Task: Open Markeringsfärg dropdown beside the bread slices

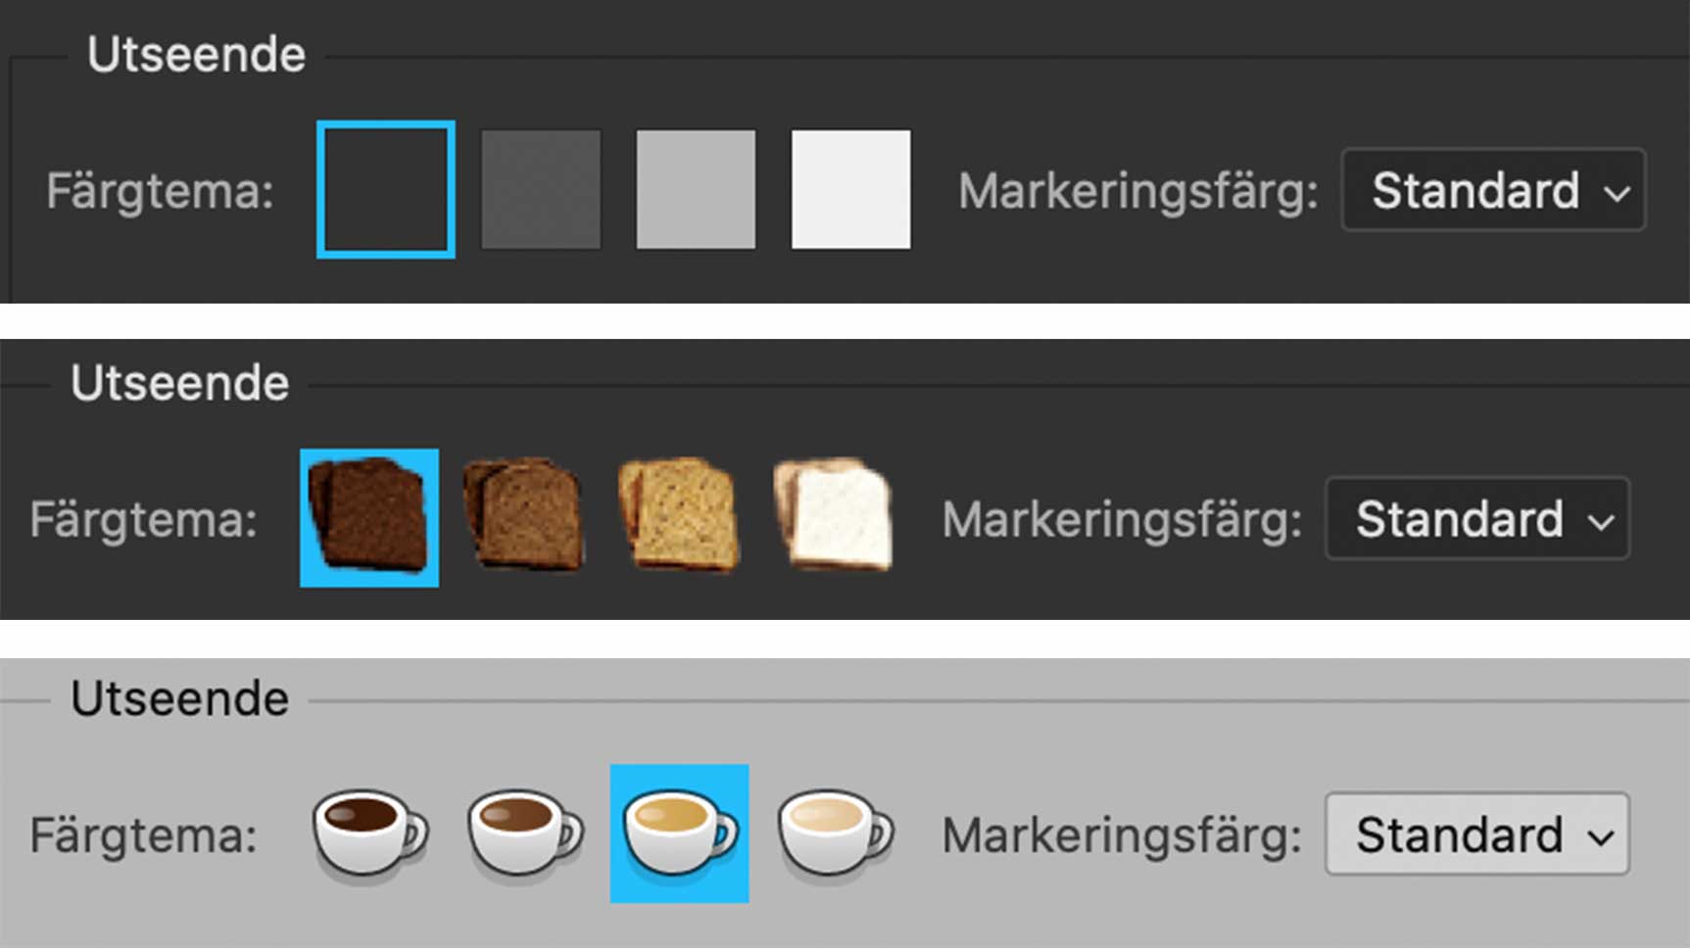Action: [1477, 519]
